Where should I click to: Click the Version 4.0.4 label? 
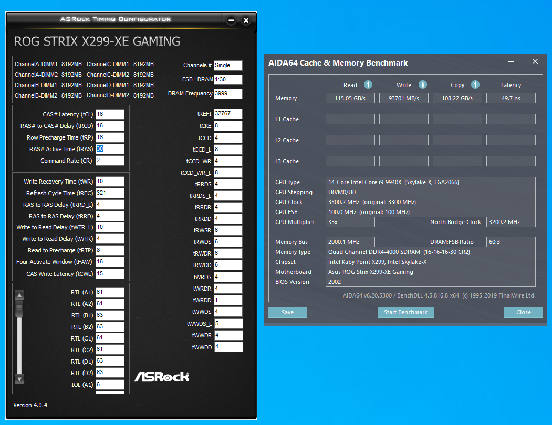pyautogui.click(x=30, y=405)
